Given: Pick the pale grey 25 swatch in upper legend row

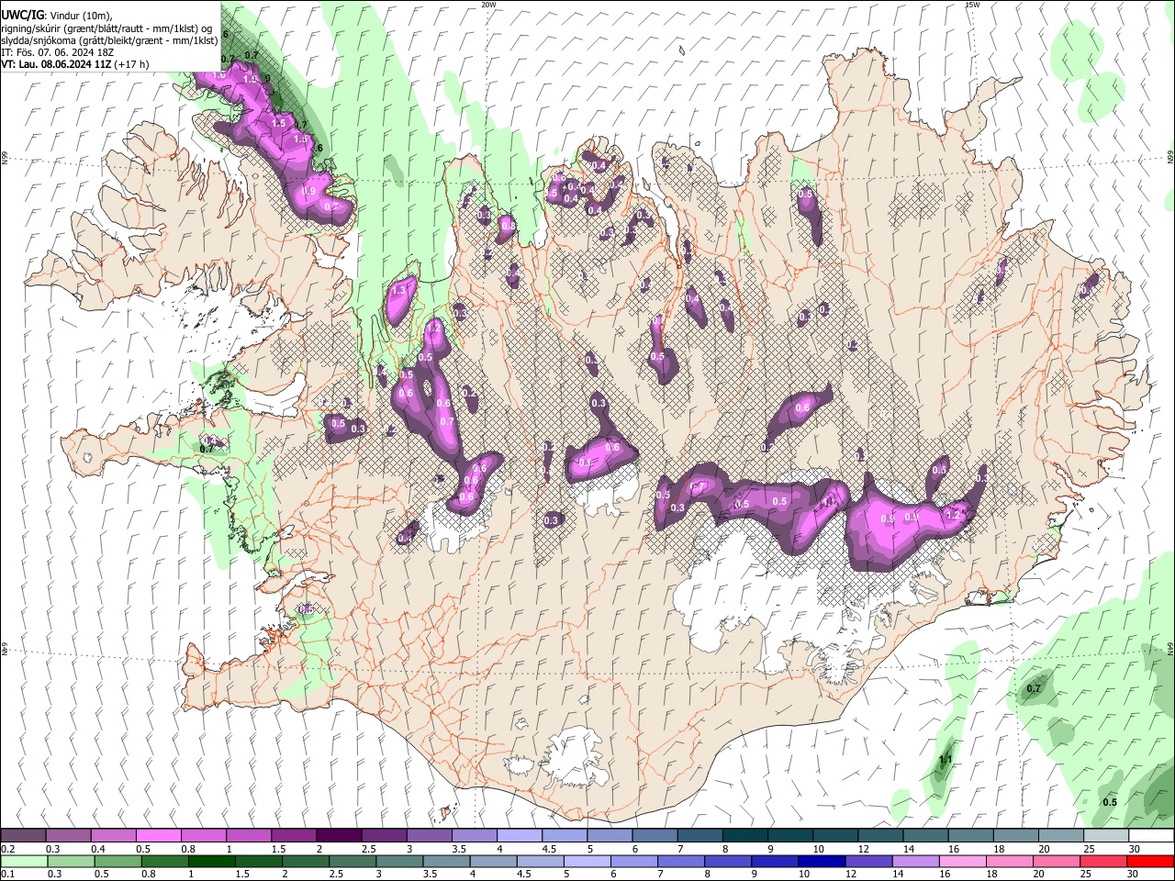Looking at the screenshot, I should pos(1105,835).
